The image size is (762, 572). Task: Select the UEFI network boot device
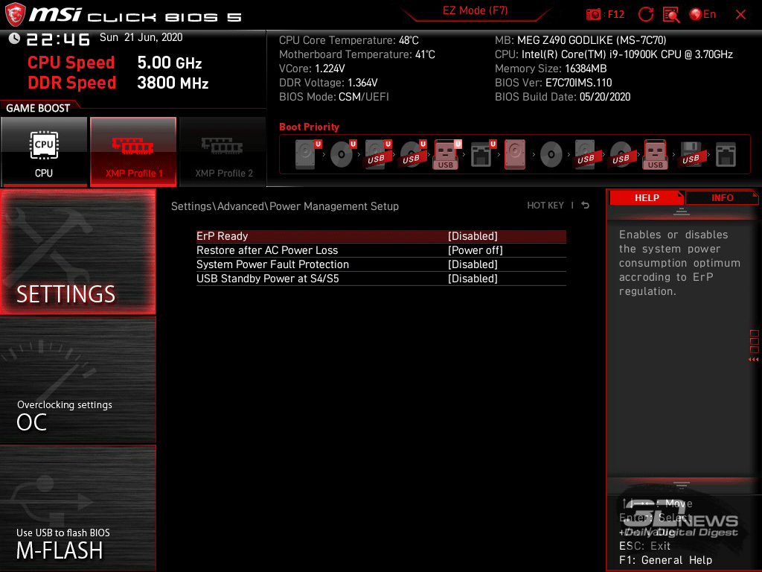click(x=483, y=155)
